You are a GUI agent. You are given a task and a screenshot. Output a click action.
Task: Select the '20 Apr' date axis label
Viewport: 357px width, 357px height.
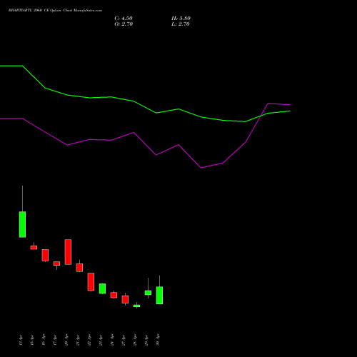point(66,340)
